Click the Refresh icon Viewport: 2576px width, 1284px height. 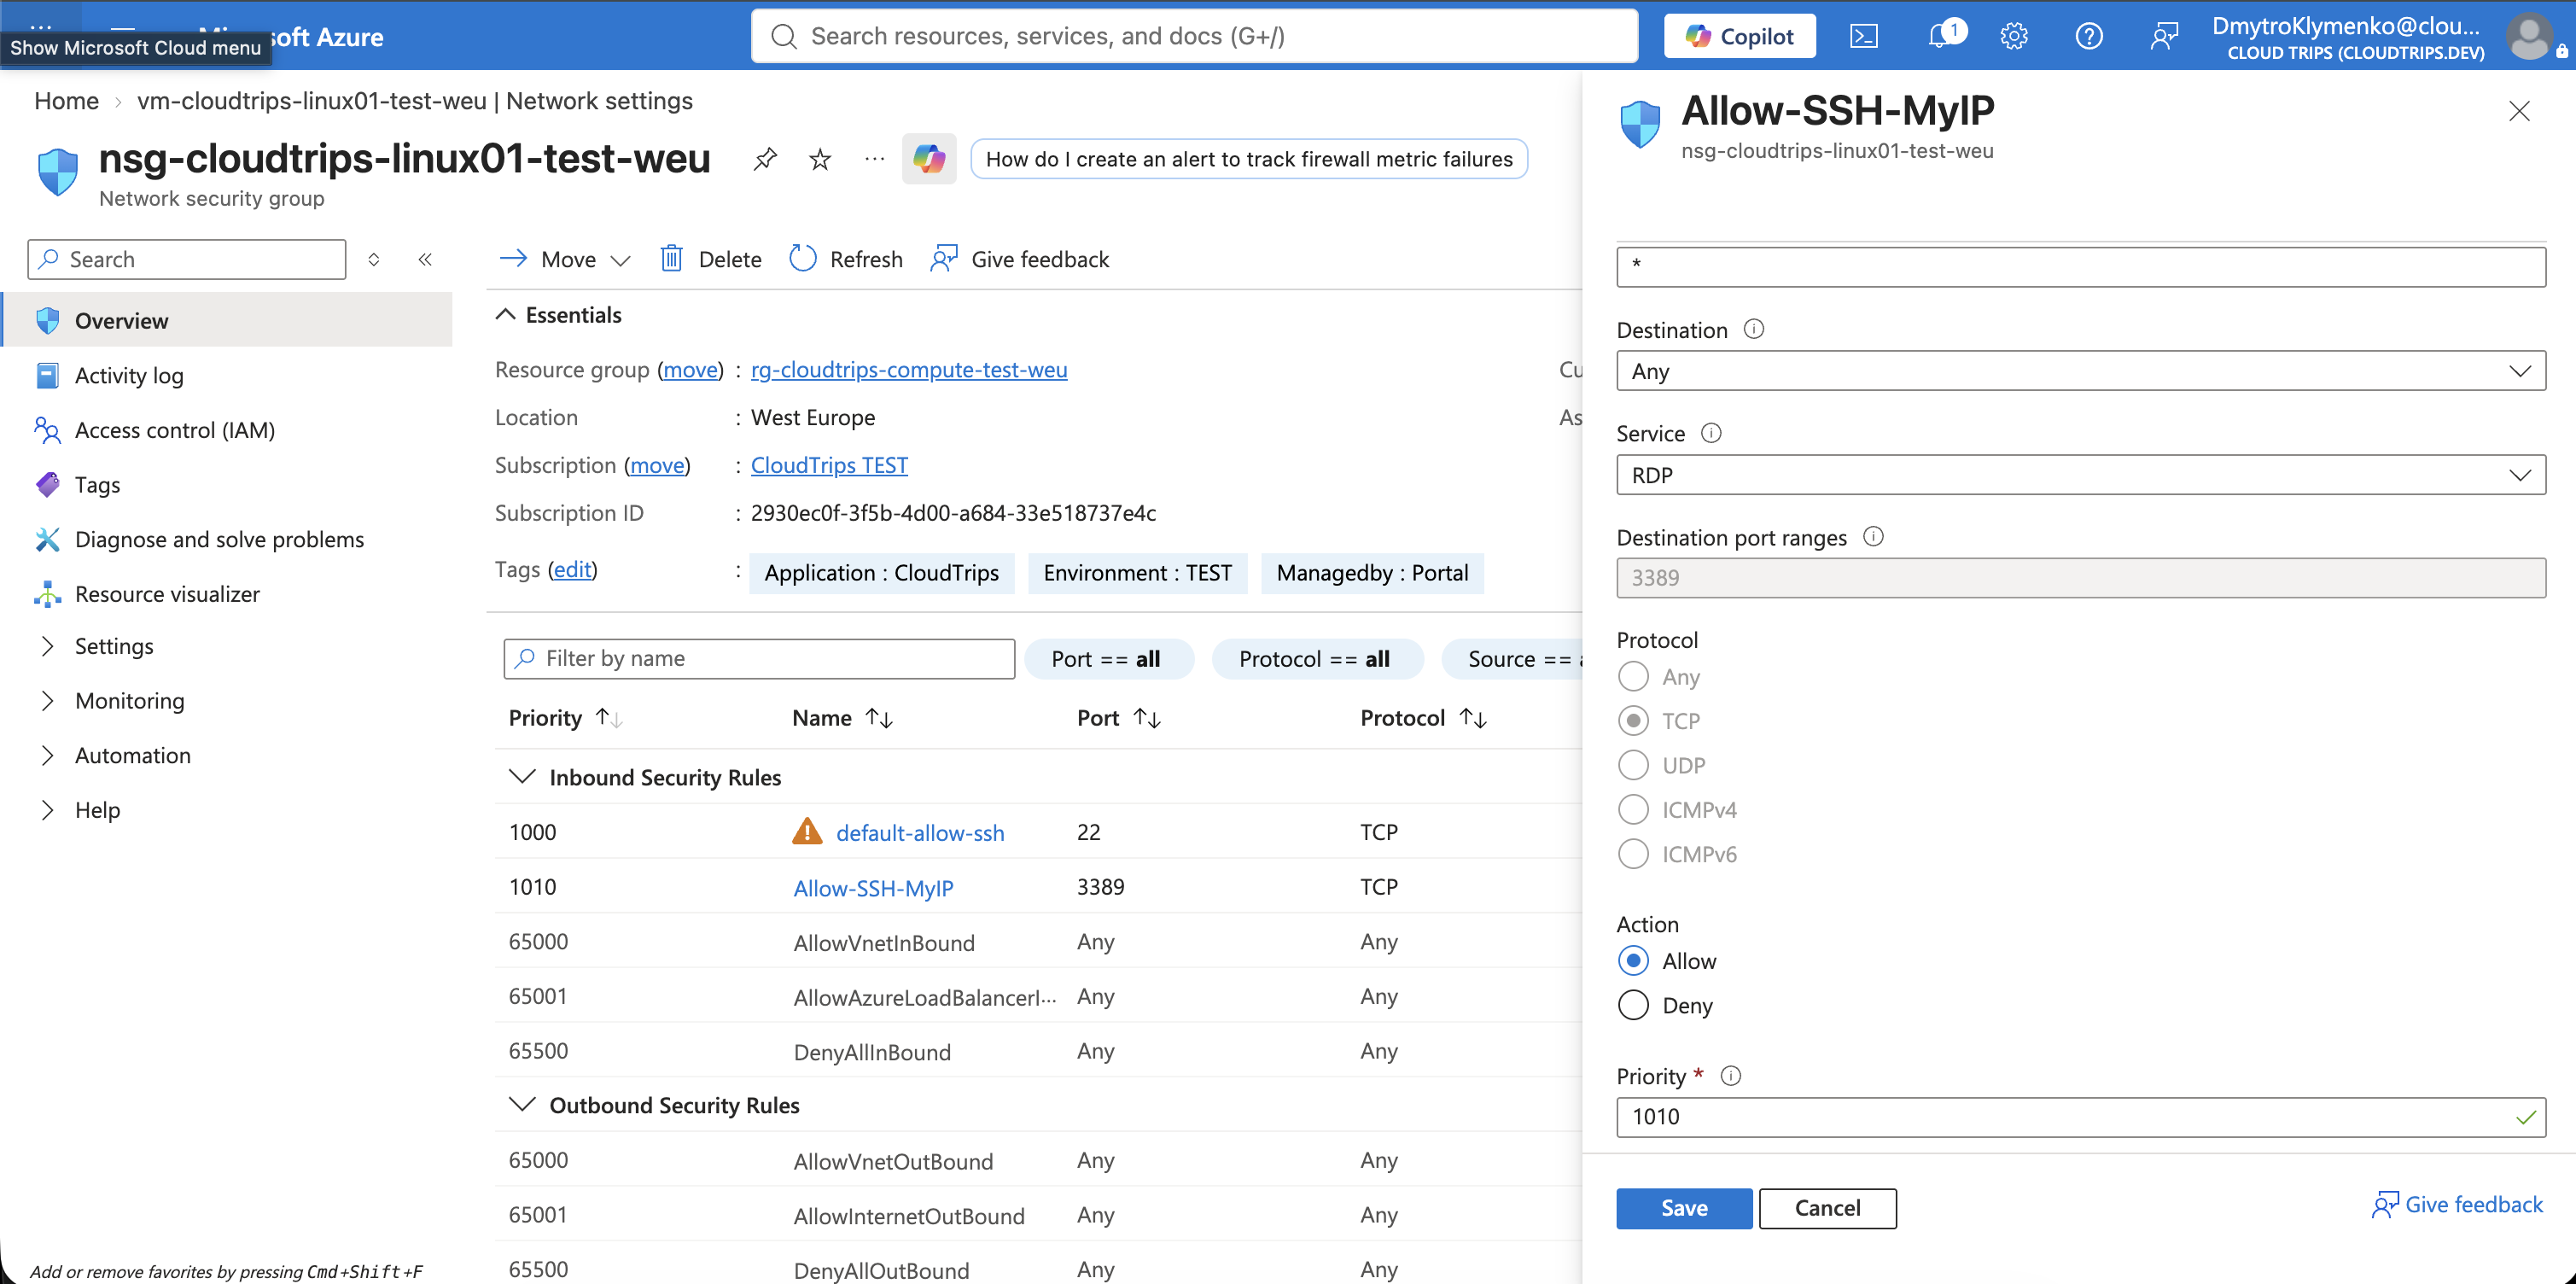click(x=803, y=259)
